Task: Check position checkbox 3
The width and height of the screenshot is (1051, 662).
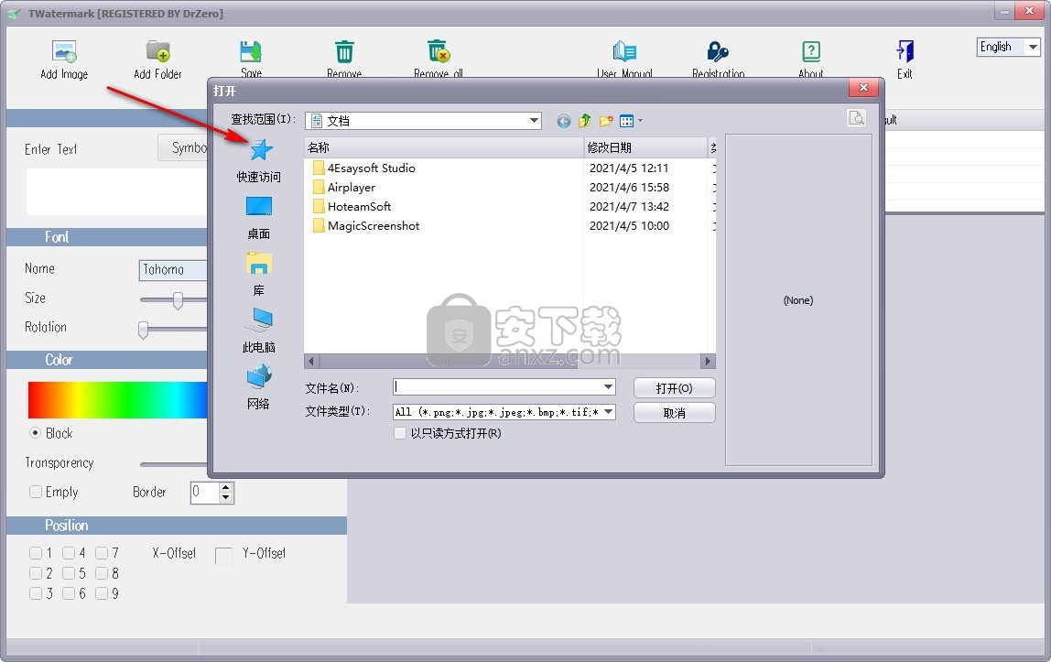Action: tap(36, 593)
